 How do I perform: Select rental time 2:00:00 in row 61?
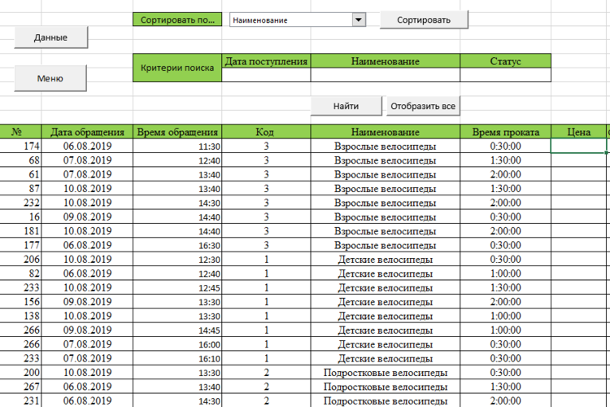[505, 174]
